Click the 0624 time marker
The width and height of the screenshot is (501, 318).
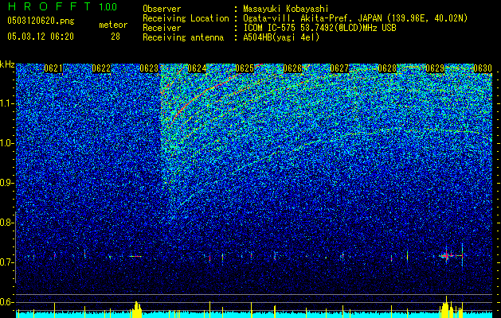[x=197, y=68]
